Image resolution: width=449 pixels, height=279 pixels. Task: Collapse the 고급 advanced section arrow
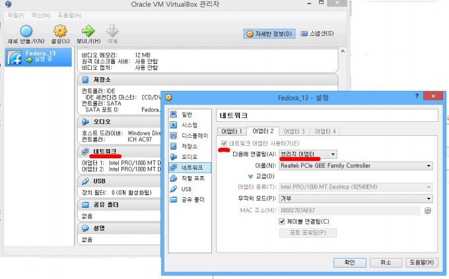click(250, 177)
